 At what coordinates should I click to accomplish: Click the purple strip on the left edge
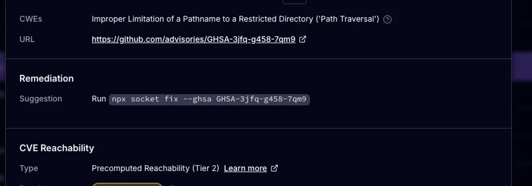pos(3,67)
